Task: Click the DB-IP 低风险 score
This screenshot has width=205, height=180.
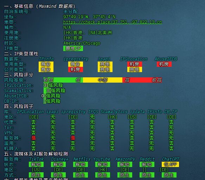Action: tap(52, 101)
